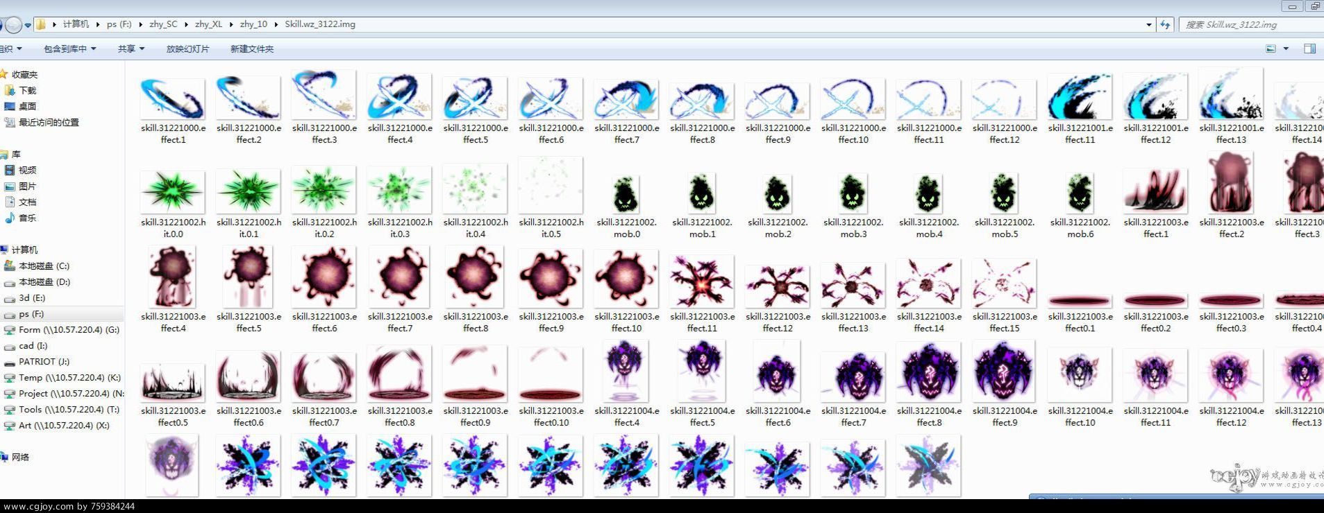Screen dimensions: 1324x513
Task: Click refresh button next to address bar
Action: [x=1165, y=24]
